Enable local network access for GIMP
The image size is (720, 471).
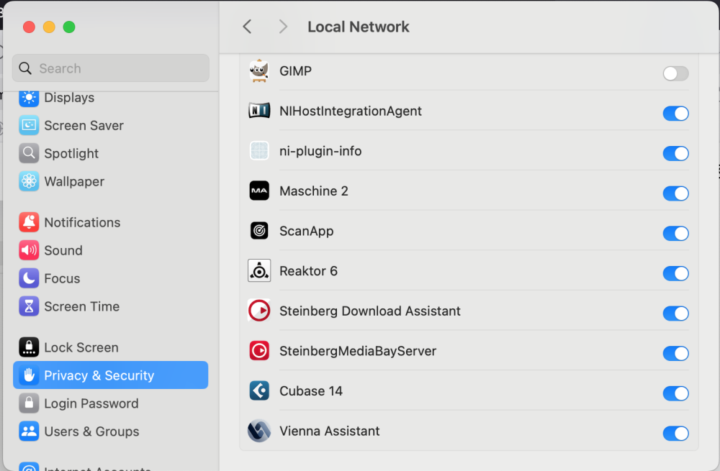pyautogui.click(x=675, y=73)
